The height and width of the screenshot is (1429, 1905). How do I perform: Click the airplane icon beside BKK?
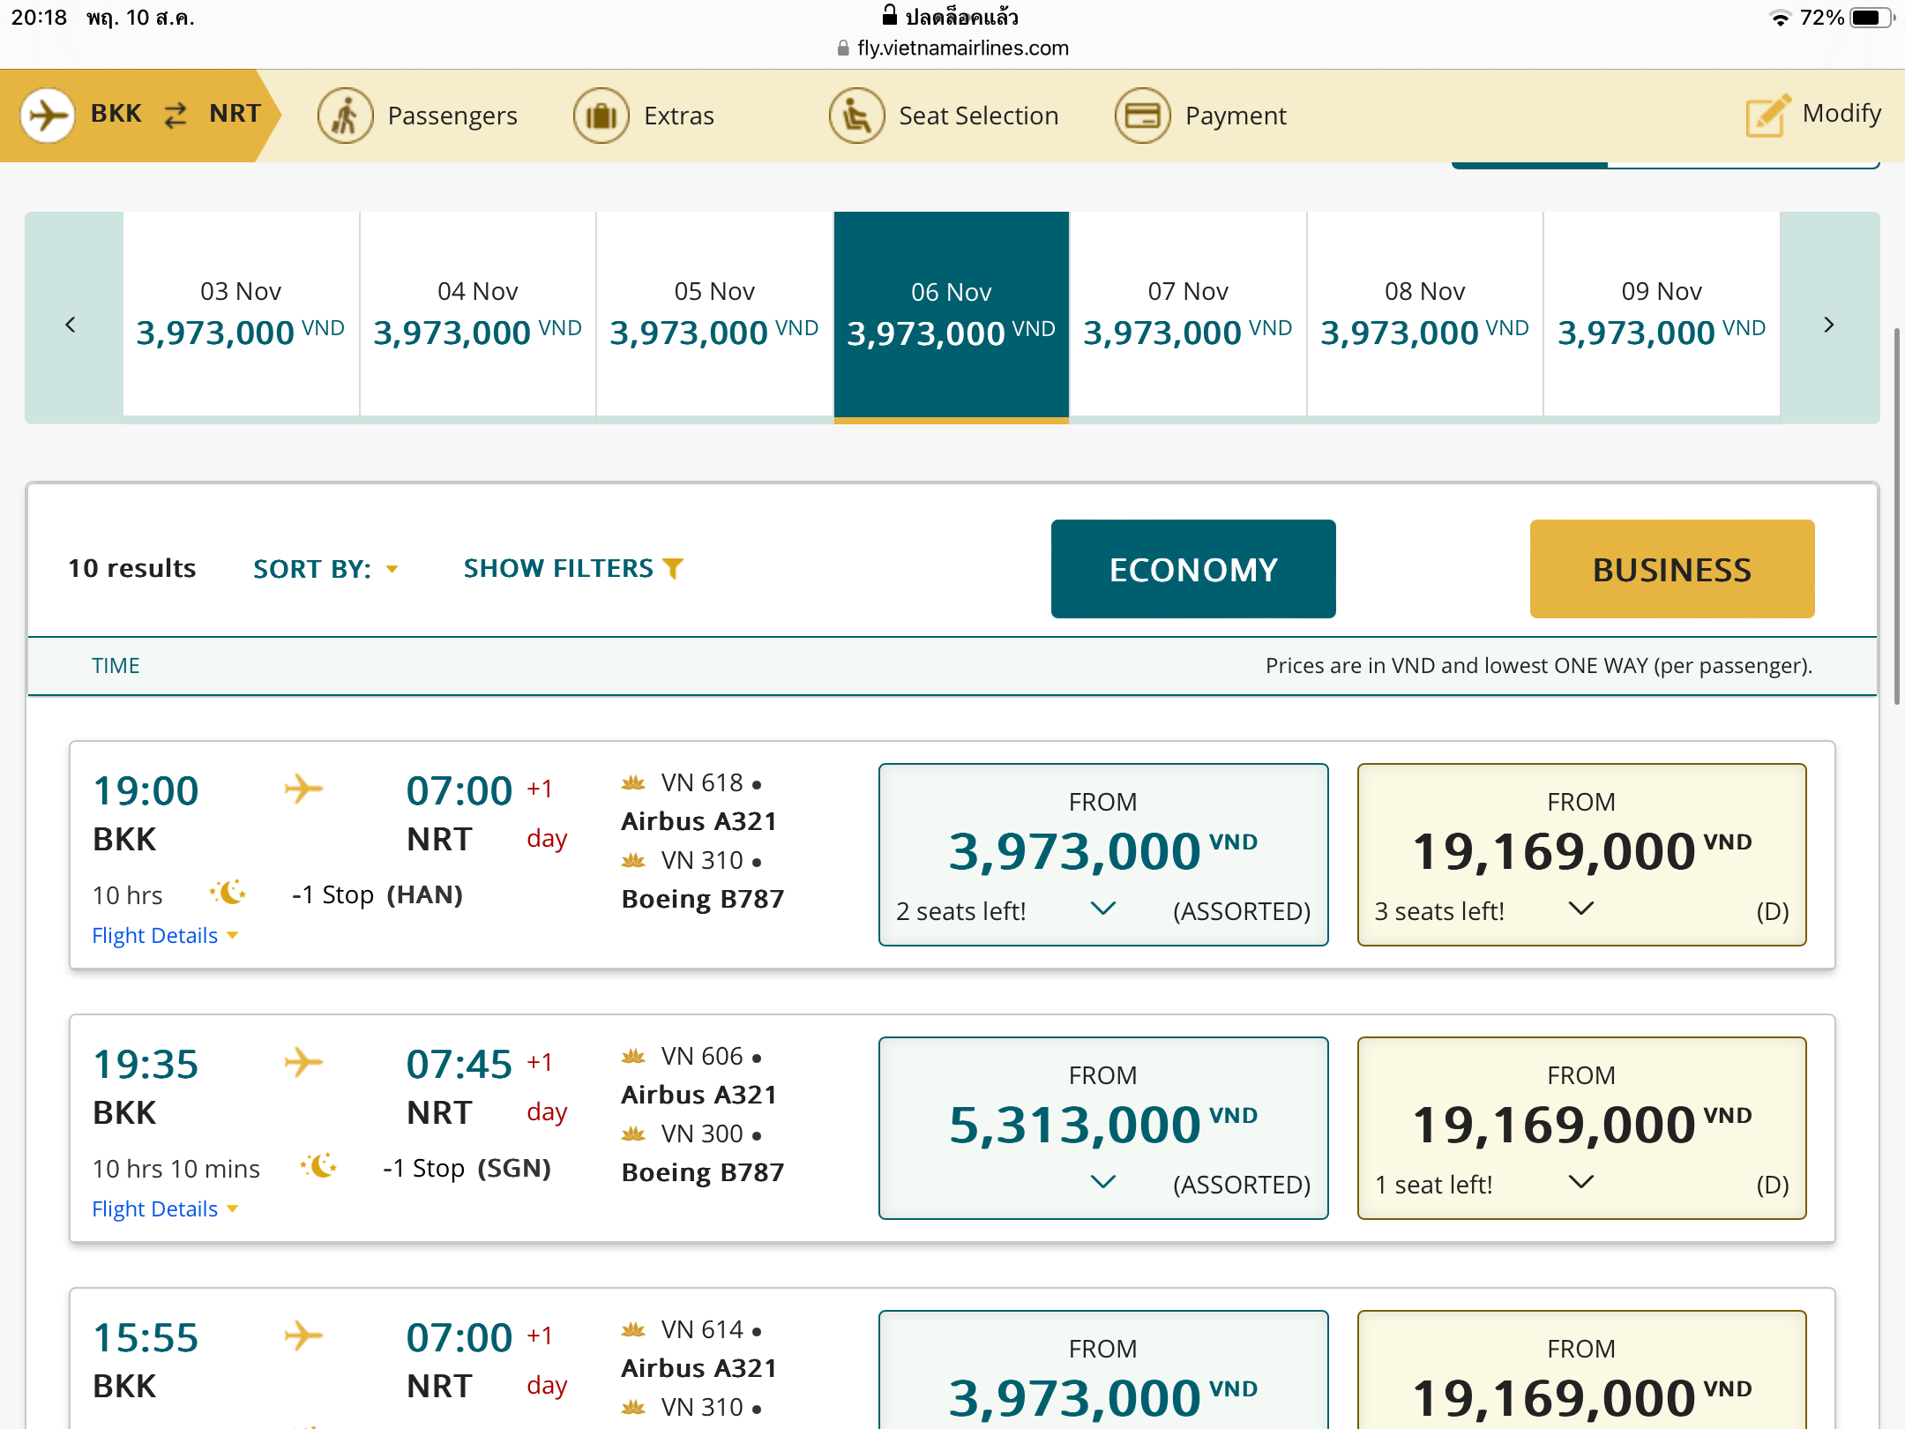[x=47, y=115]
